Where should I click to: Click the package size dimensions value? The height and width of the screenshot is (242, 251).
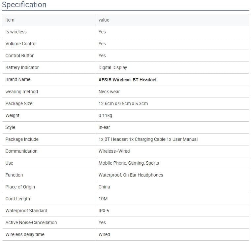point(123,103)
